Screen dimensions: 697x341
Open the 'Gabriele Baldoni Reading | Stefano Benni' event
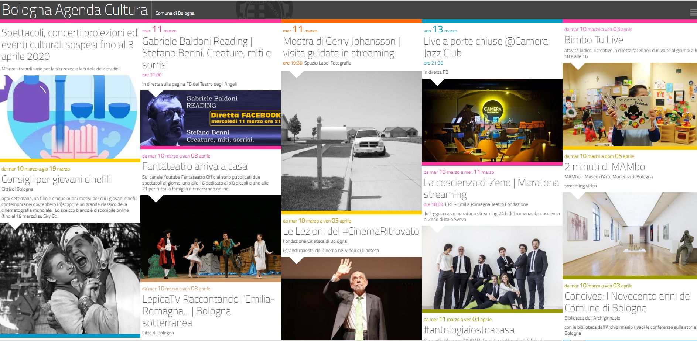[206, 53]
